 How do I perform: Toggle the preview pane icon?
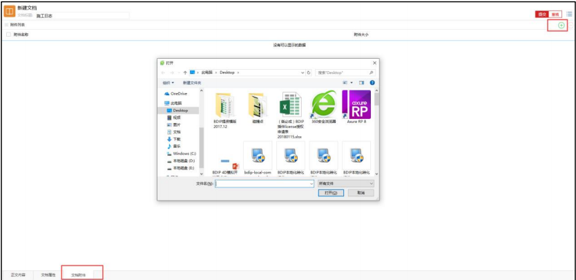click(361, 83)
